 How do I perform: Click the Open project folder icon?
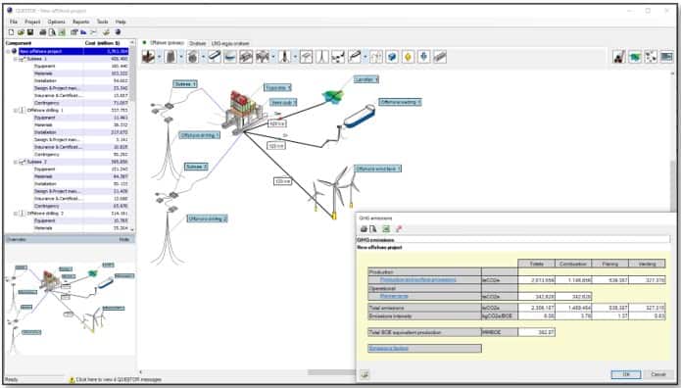[x=21, y=32]
